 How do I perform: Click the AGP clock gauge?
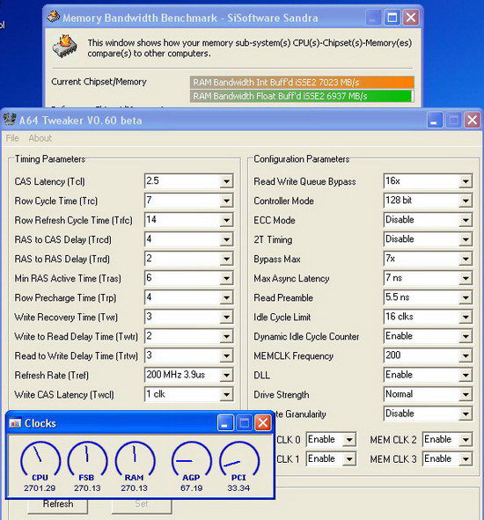(192, 458)
